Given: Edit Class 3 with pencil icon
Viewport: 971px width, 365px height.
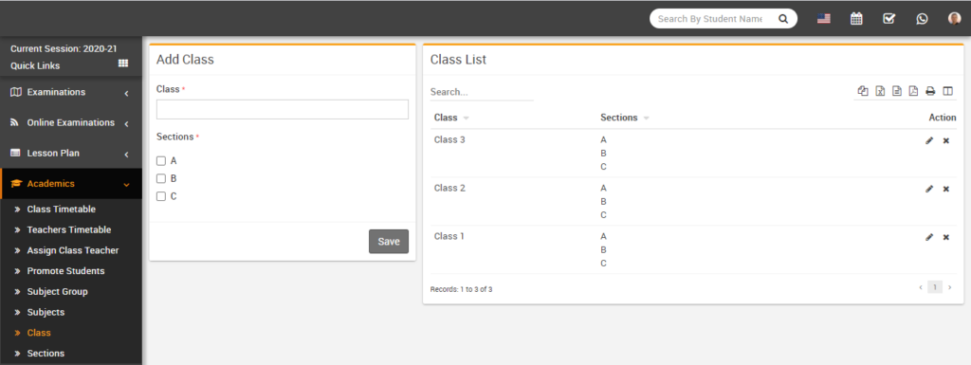Looking at the screenshot, I should (929, 140).
